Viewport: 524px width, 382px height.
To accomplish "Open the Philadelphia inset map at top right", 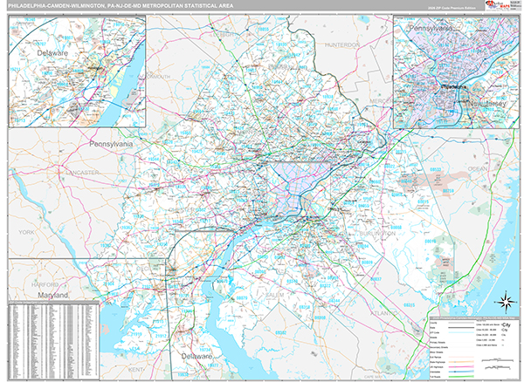I will (453, 73).
